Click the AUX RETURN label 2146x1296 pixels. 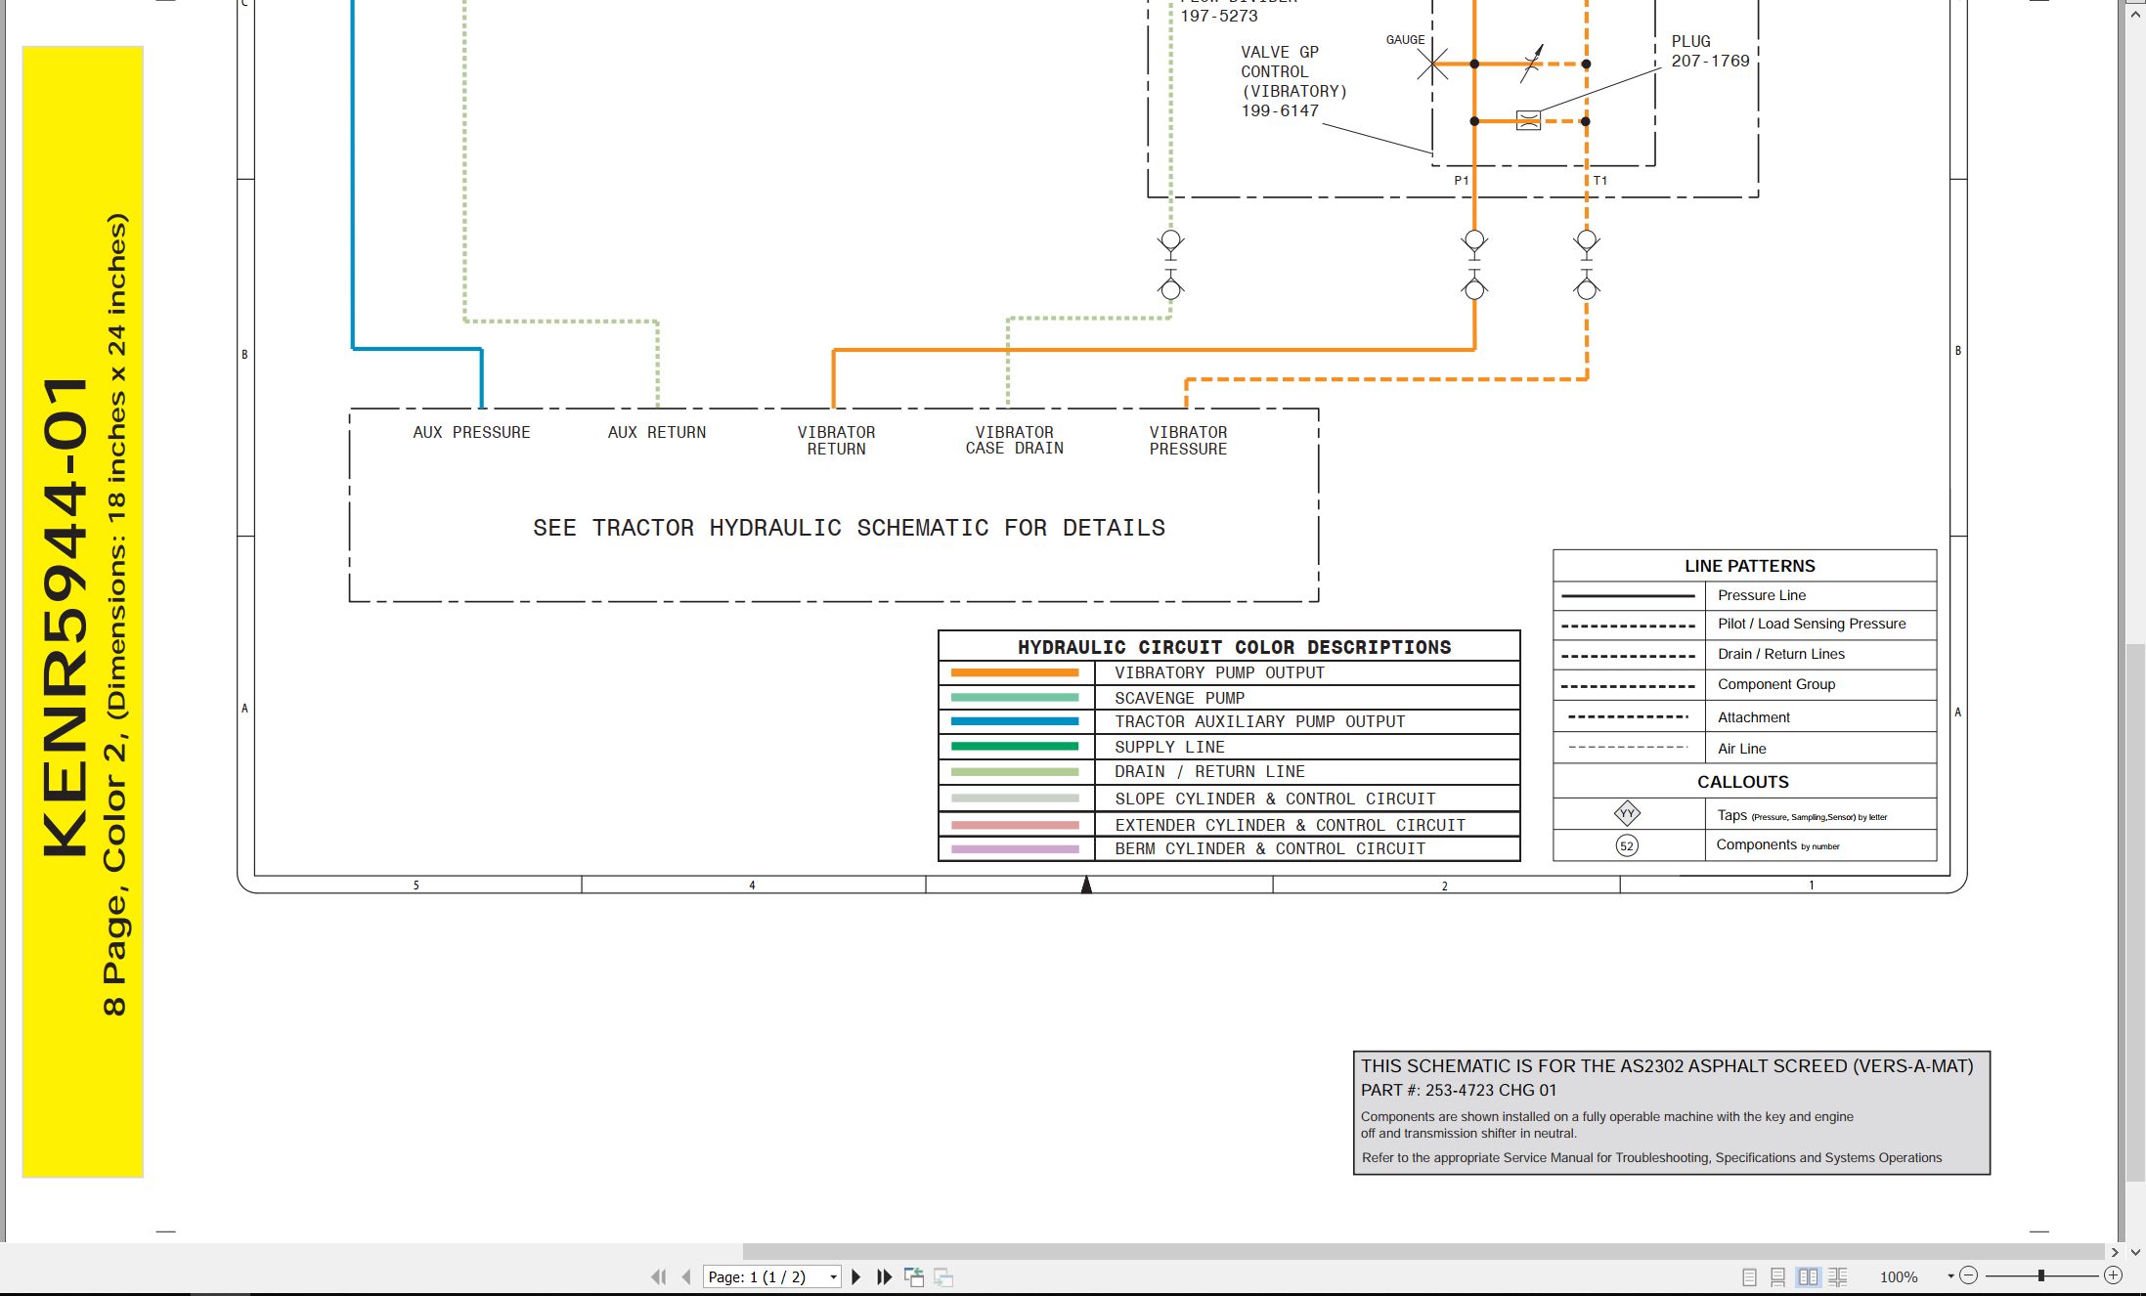656,432
